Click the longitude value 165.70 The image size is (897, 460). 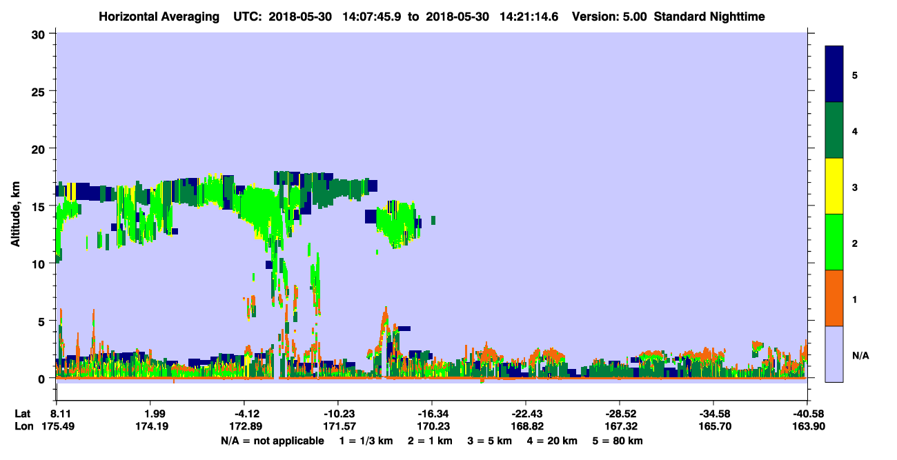713,427
